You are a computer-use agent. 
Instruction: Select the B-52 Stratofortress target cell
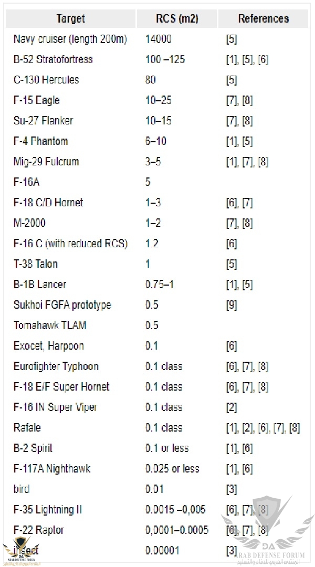click(53, 59)
